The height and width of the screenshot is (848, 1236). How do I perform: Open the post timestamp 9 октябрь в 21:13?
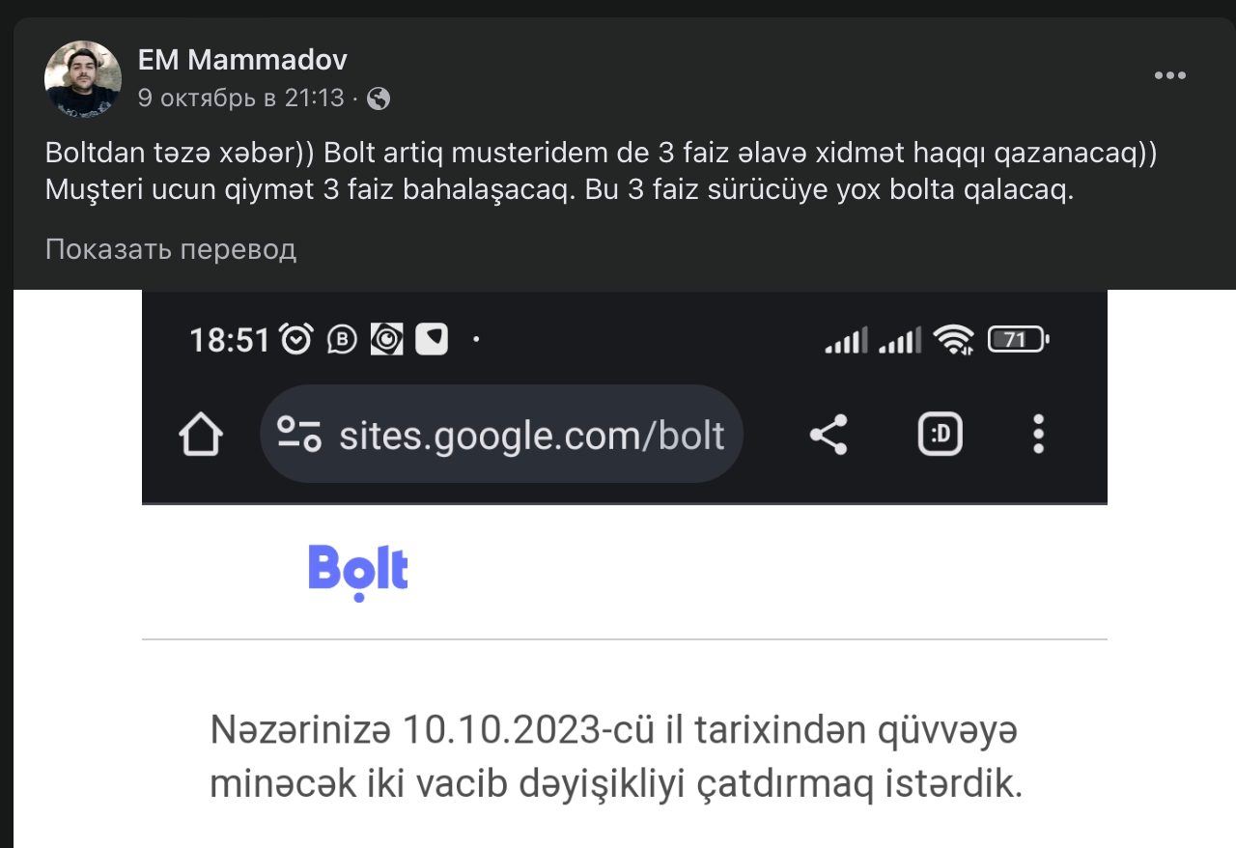tap(240, 98)
